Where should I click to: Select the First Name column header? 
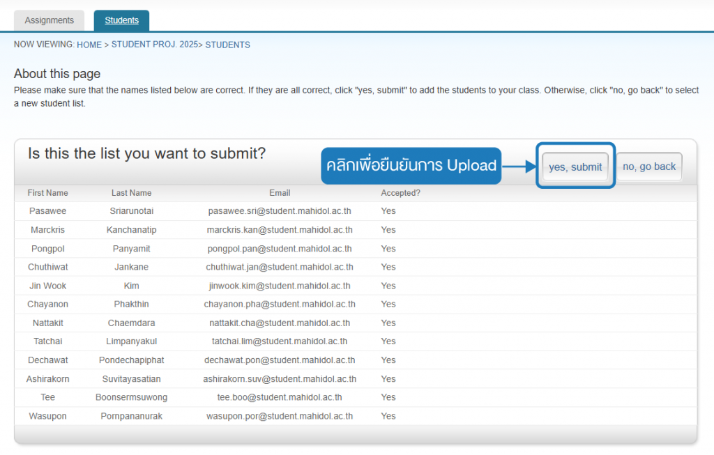tap(48, 193)
